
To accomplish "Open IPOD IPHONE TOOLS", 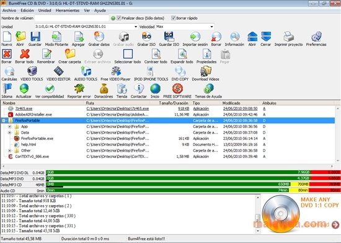I will pyautogui.click(x=151, y=71).
